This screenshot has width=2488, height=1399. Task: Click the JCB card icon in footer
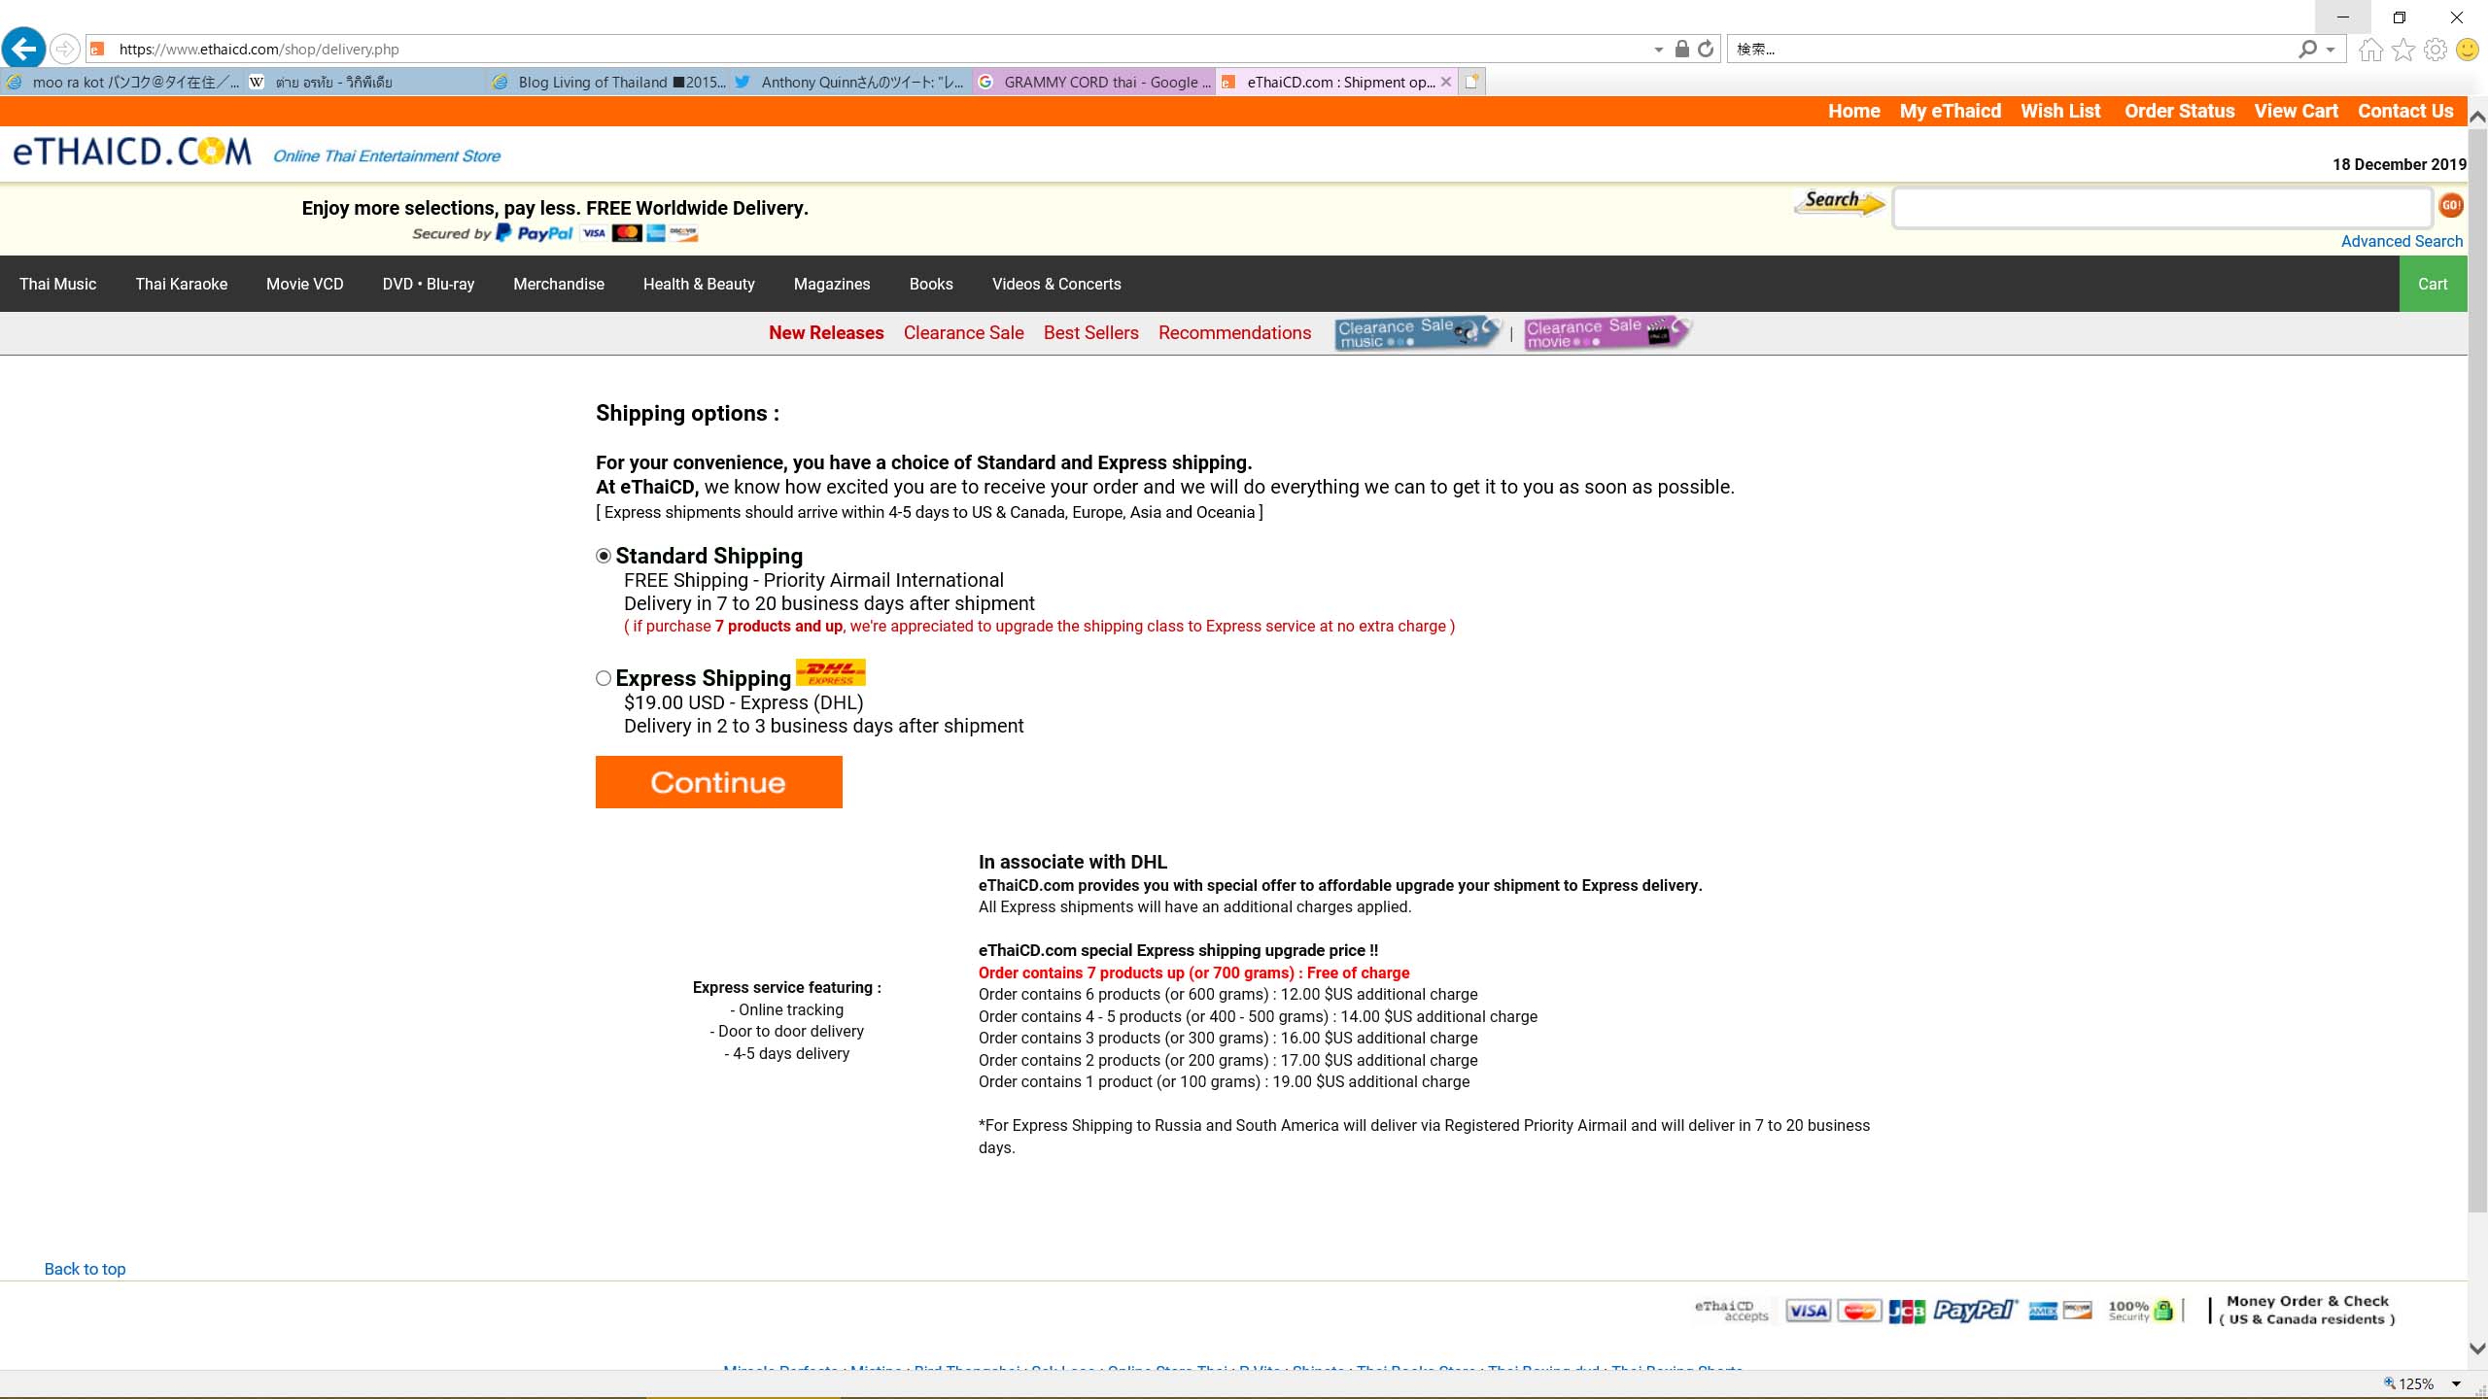point(1907,1312)
